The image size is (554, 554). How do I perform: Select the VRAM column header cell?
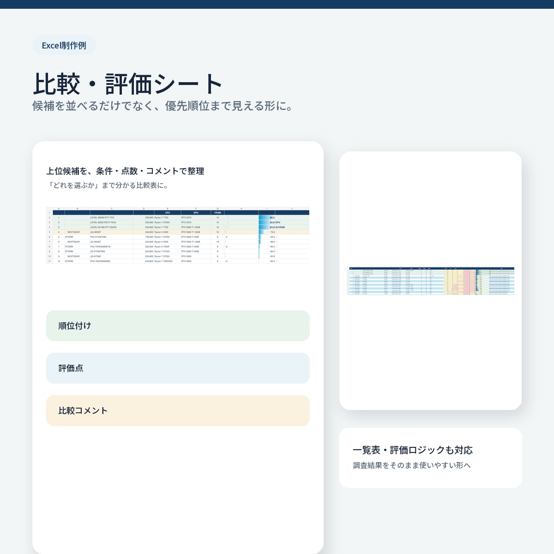[x=217, y=213]
